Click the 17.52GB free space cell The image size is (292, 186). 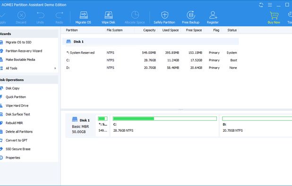pyautogui.click(x=196, y=60)
